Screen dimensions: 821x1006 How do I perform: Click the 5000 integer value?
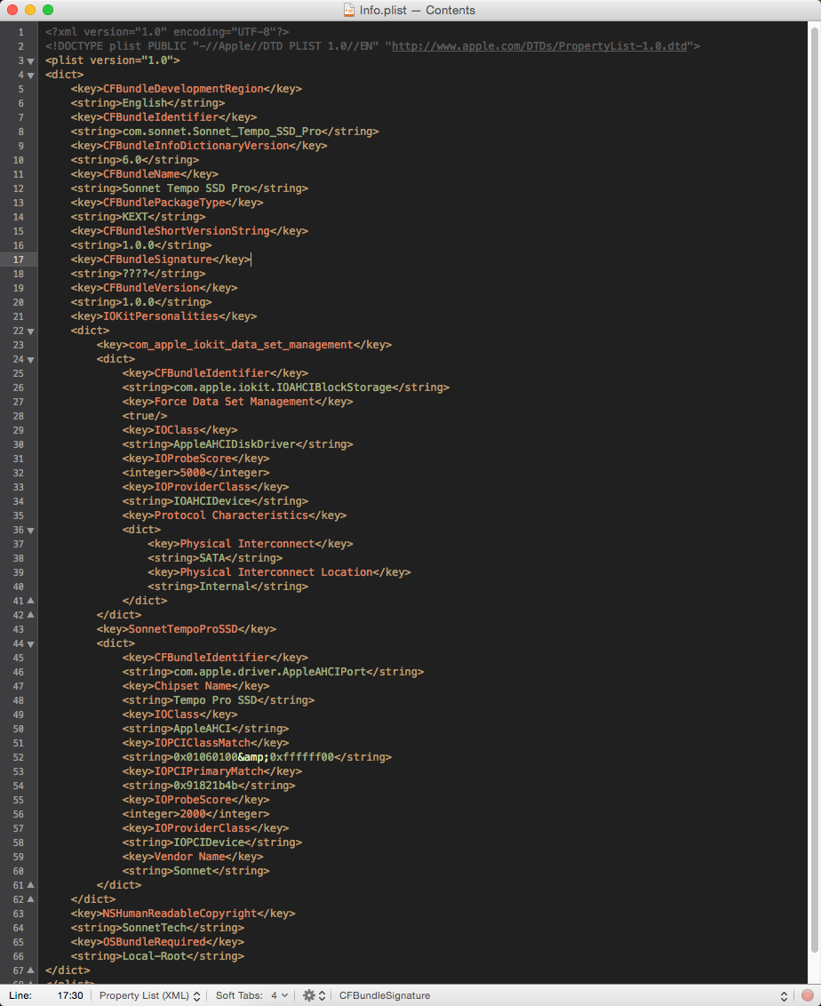(x=193, y=473)
